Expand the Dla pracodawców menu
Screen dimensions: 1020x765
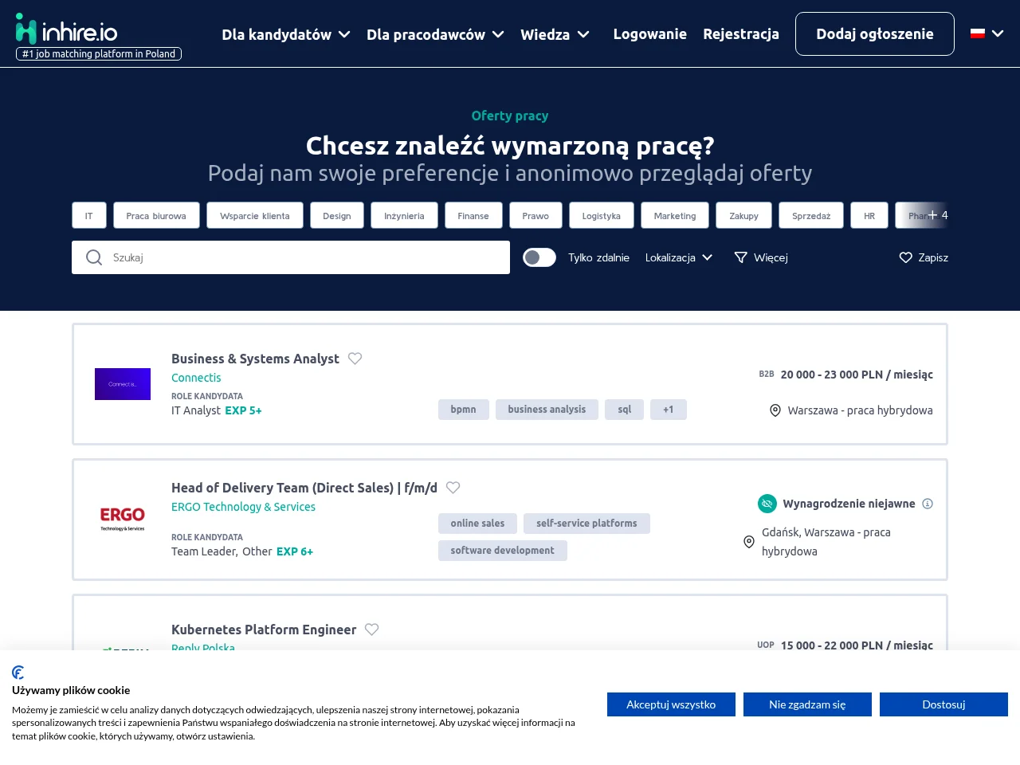point(435,34)
